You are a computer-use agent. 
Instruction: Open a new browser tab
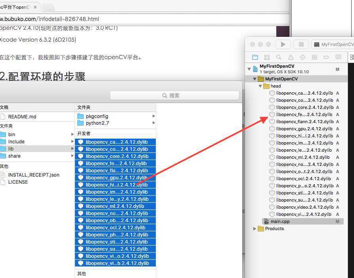click(x=48, y=7)
